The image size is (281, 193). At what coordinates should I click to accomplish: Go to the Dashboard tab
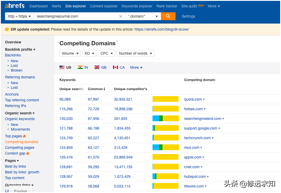point(38,6)
